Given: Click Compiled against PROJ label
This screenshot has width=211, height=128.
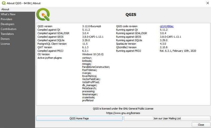Looking at the screenshot, I should (x=50, y=51).
